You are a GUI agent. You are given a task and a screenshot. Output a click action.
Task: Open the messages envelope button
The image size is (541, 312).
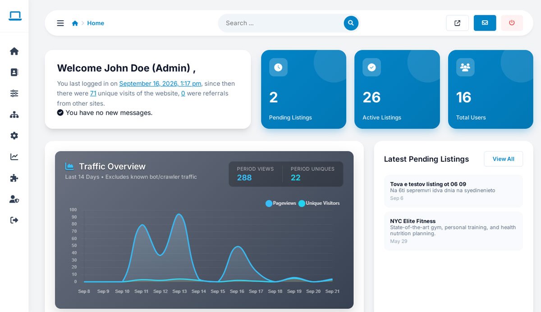click(485, 23)
